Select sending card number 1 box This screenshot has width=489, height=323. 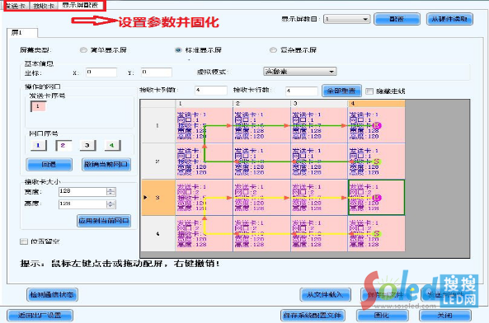tap(38, 106)
